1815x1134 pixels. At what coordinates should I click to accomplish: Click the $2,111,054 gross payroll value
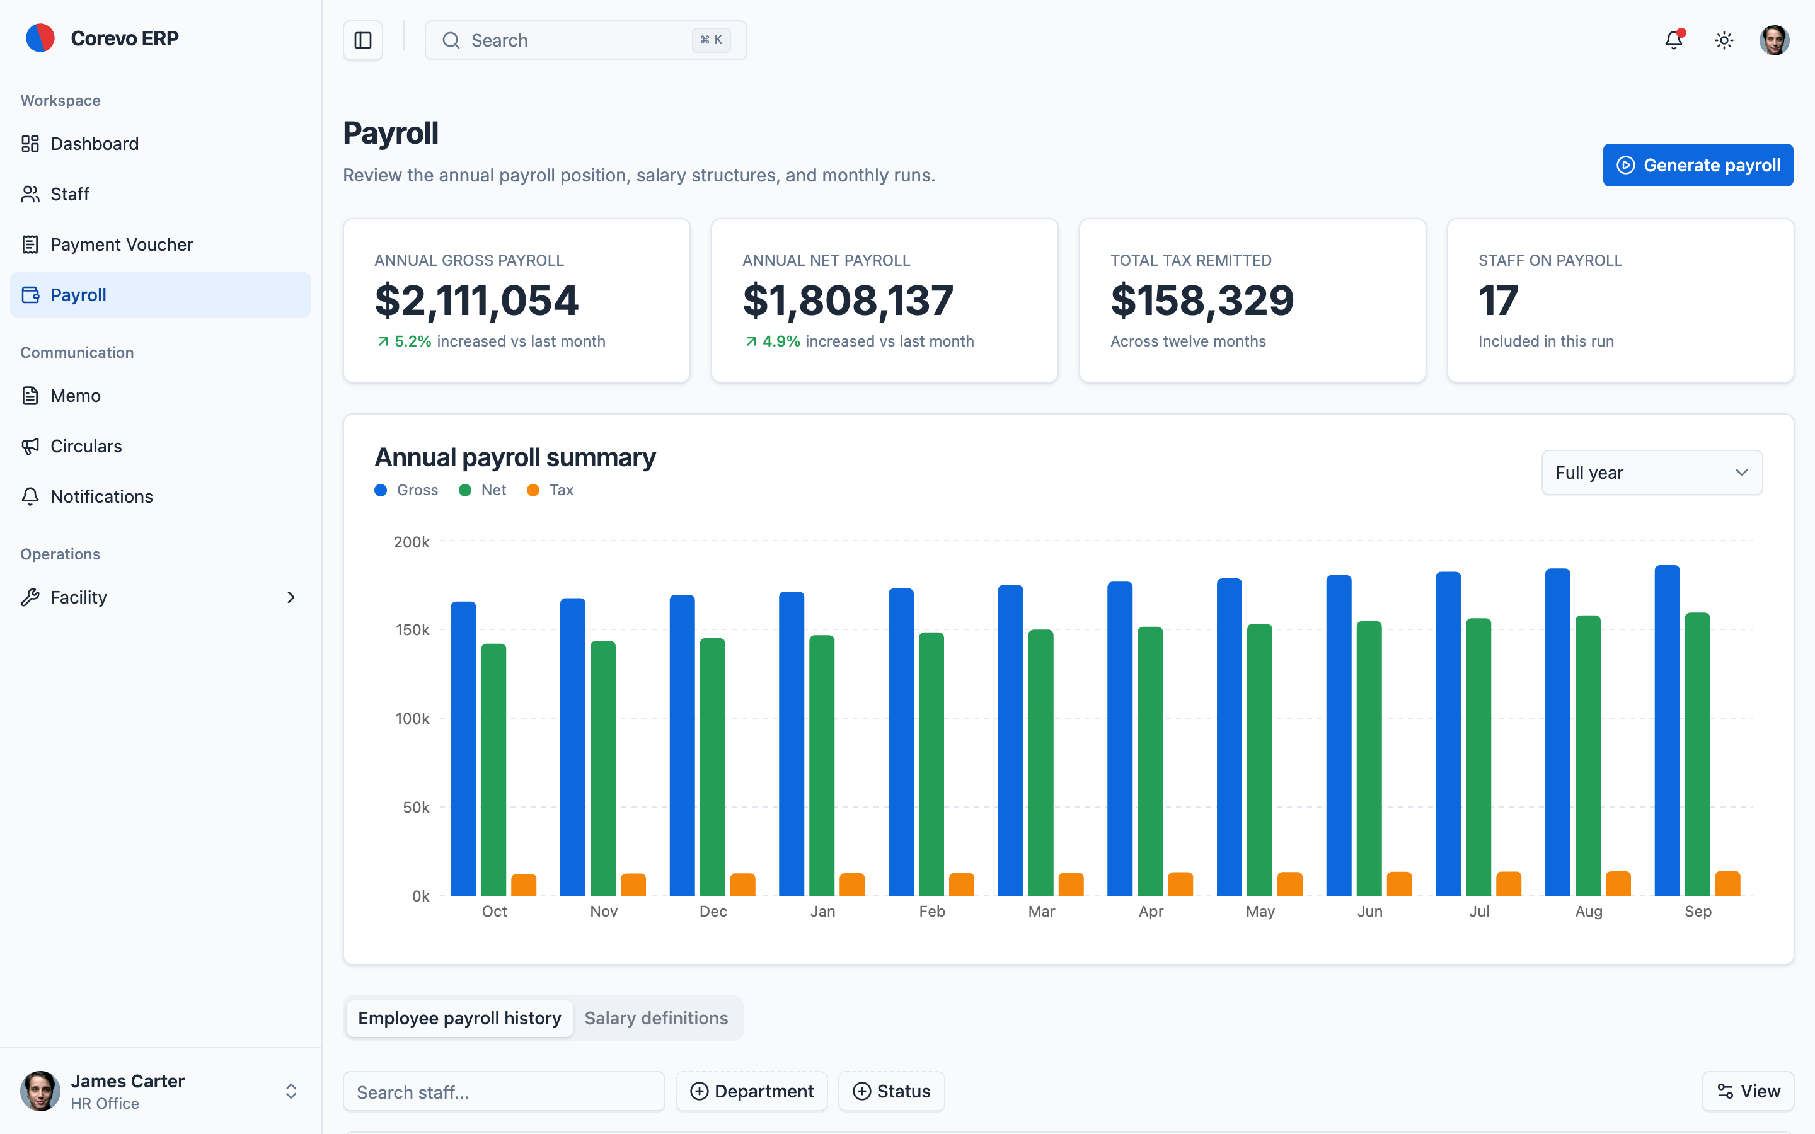(476, 300)
